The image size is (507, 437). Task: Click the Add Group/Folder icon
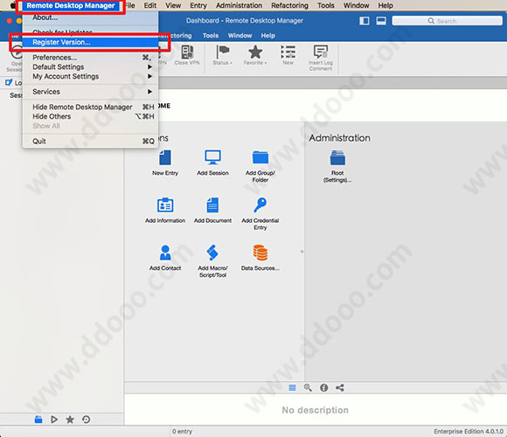[260, 157]
